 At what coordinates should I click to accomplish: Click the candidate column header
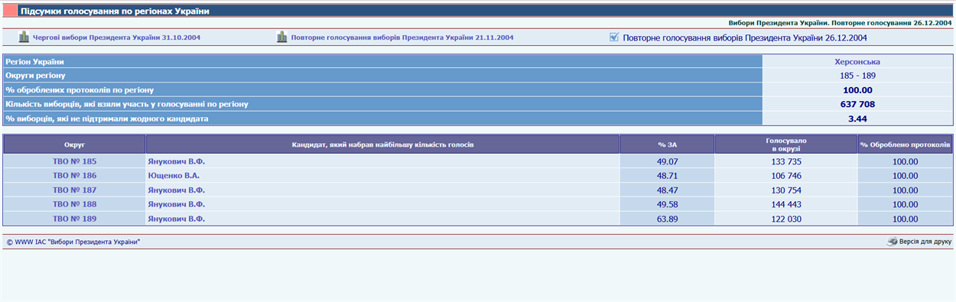[x=382, y=145]
